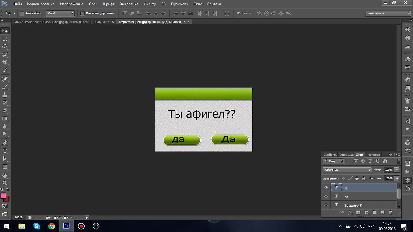Select the Zoom tool

(x=5, y=183)
